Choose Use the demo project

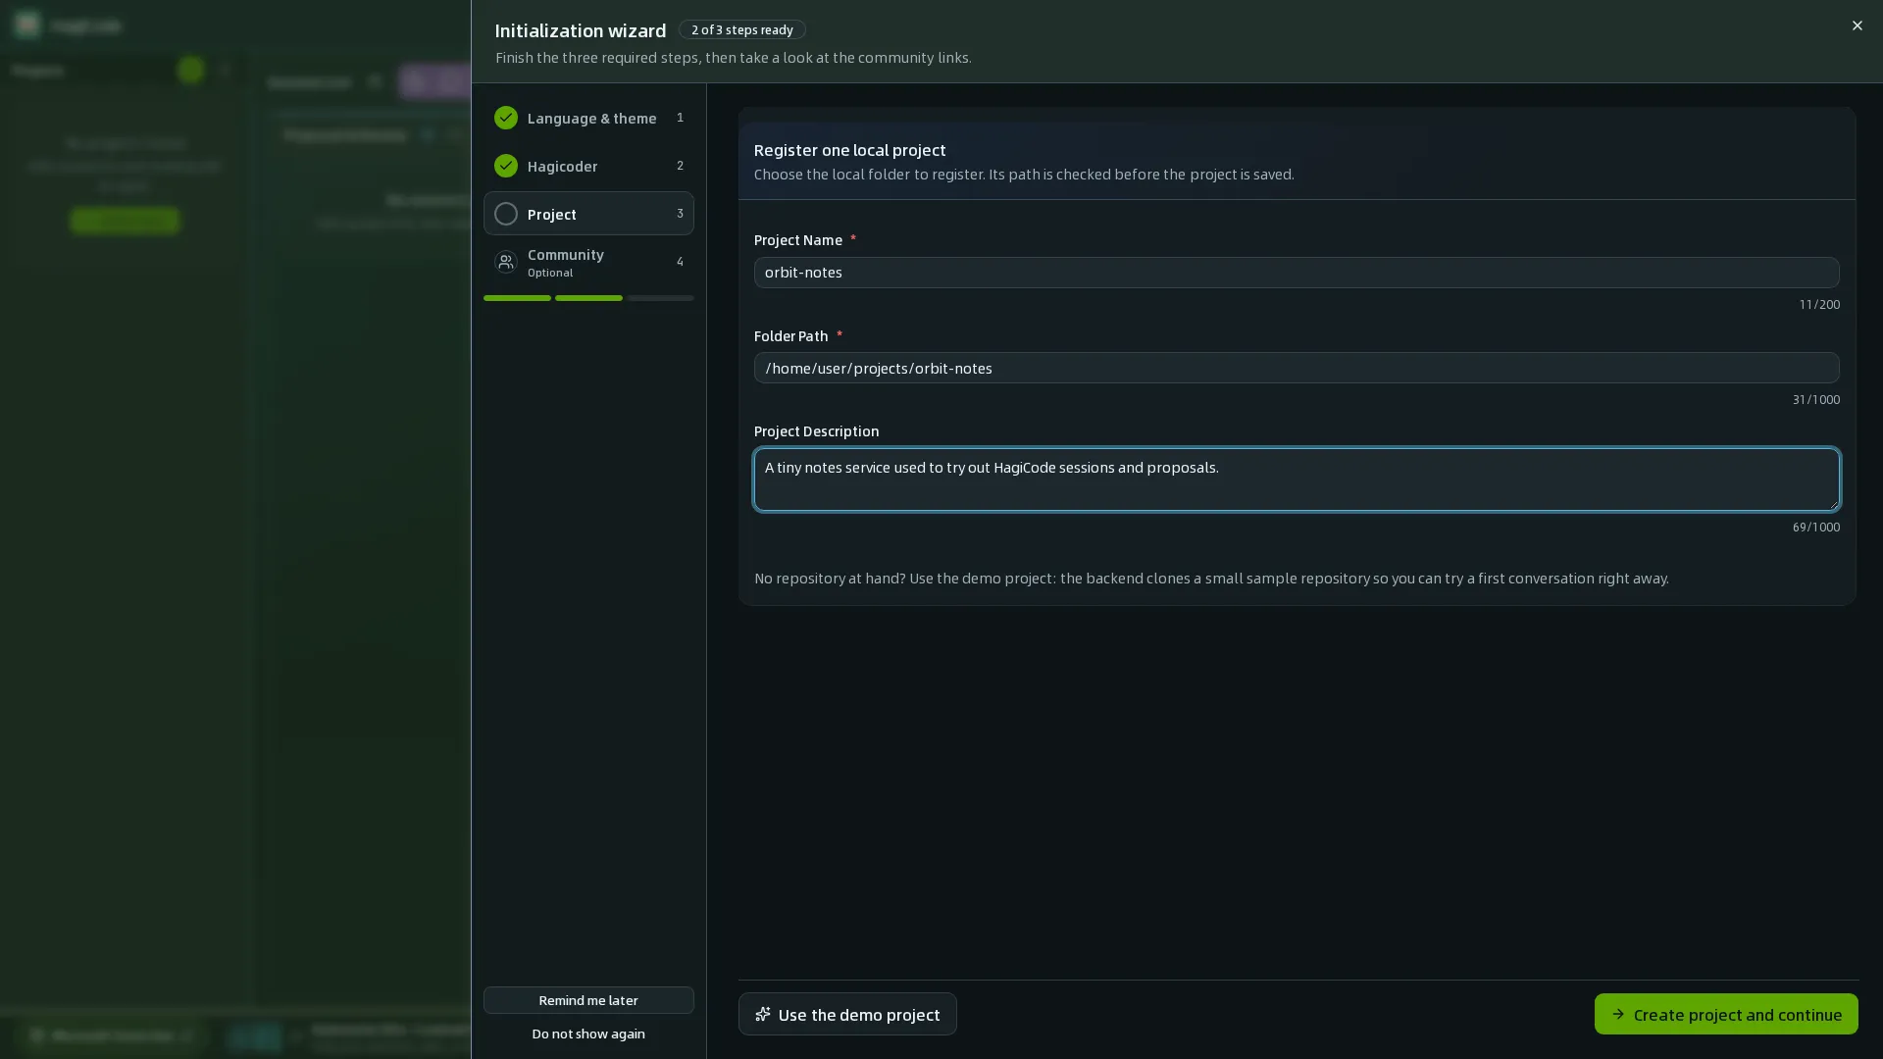(846, 1014)
